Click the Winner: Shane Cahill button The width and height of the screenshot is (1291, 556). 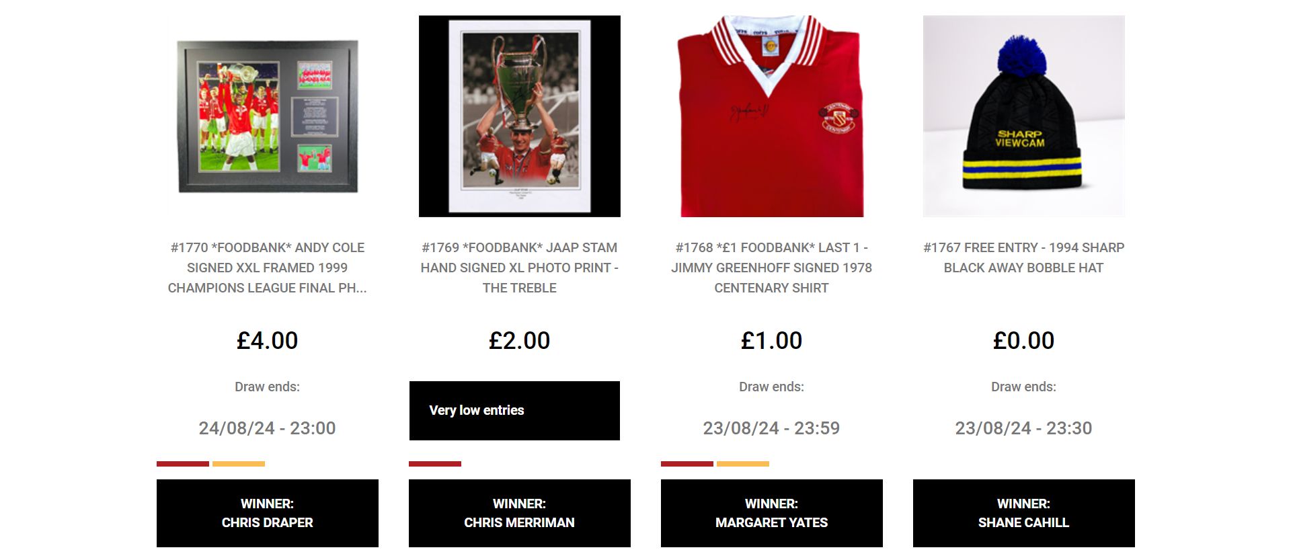[1024, 513]
